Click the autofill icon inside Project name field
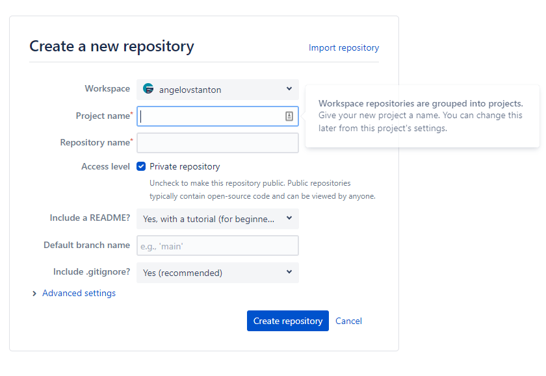Image resolution: width=546 pixels, height=376 pixels. pyautogui.click(x=289, y=116)
